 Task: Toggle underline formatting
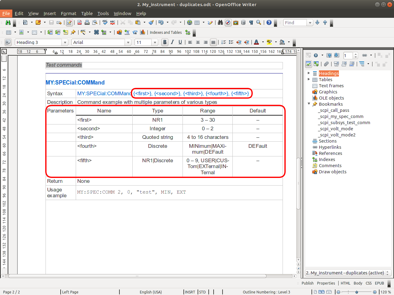pos(180,42)
